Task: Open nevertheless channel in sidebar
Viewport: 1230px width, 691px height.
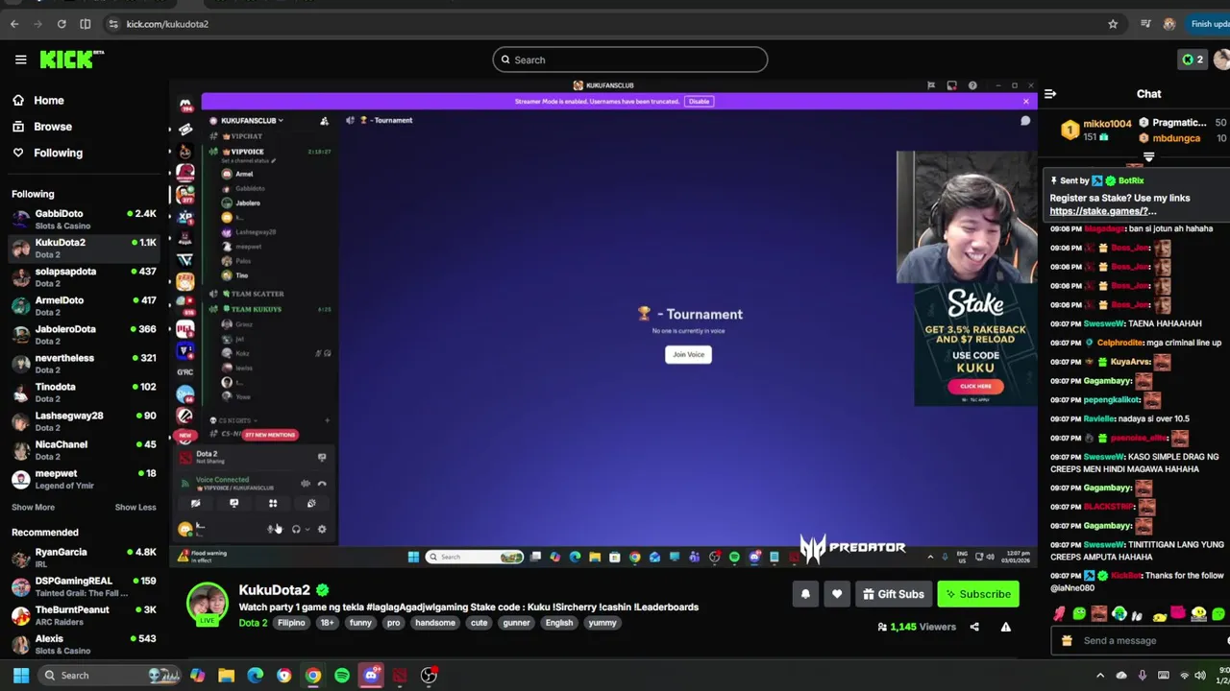Action: [x=84, y=363]
